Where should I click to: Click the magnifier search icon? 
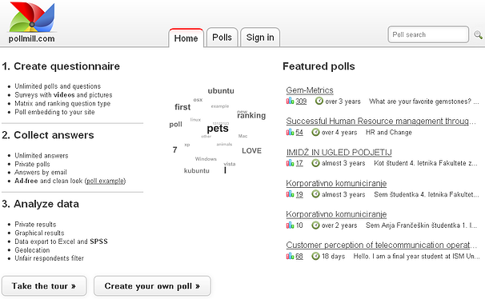point(478,35)
